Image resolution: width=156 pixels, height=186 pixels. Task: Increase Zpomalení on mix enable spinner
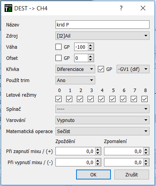(146, 150)
